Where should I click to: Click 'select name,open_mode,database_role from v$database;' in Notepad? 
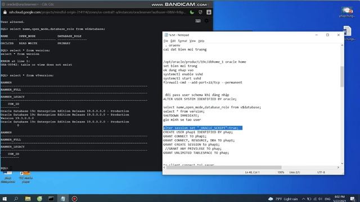point(212,107)
